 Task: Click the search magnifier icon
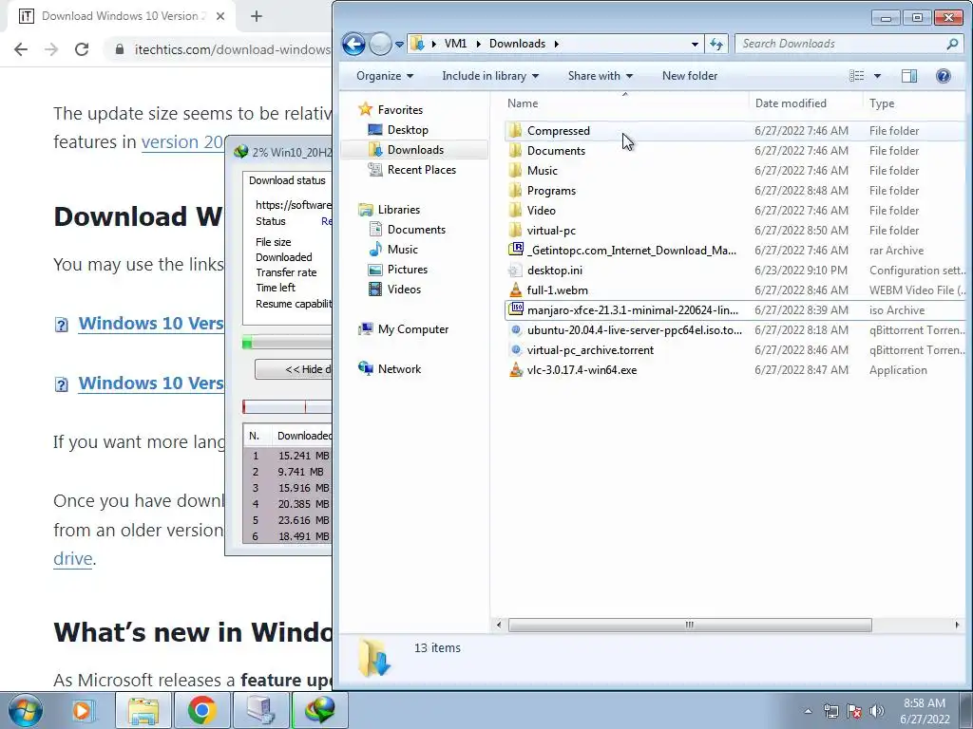coord(952,44)
